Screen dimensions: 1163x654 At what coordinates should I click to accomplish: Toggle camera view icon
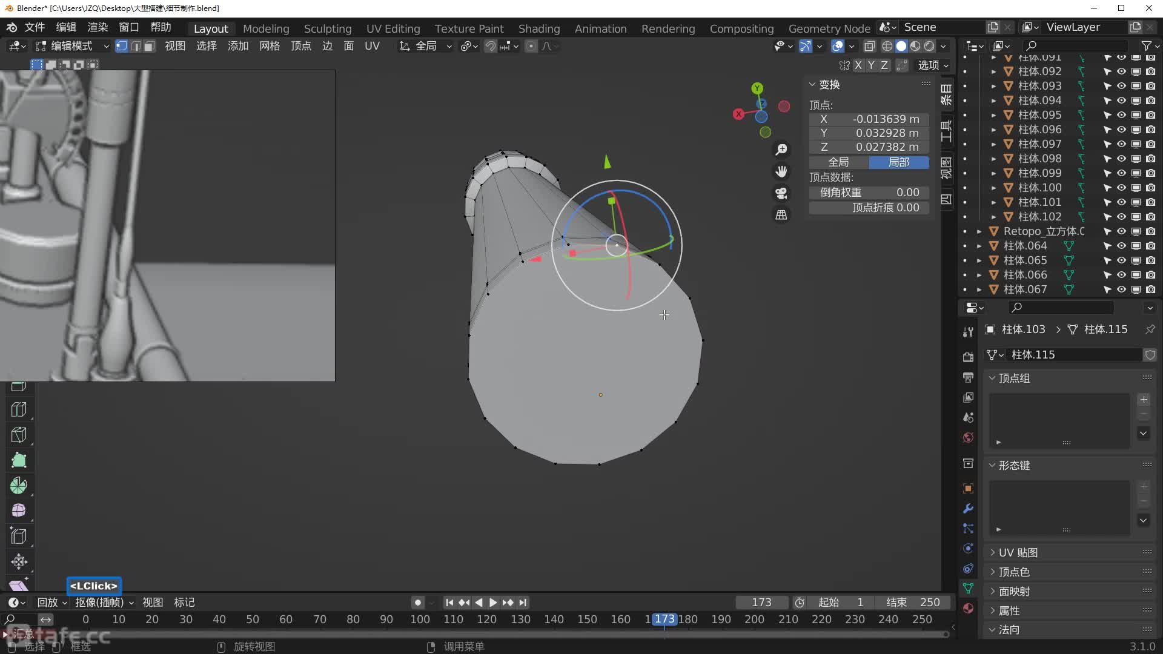[781, 193]
